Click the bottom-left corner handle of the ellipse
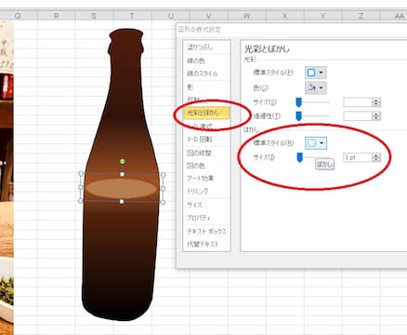The height and width of the screenshot is (335, 407). tap(81, 201)
